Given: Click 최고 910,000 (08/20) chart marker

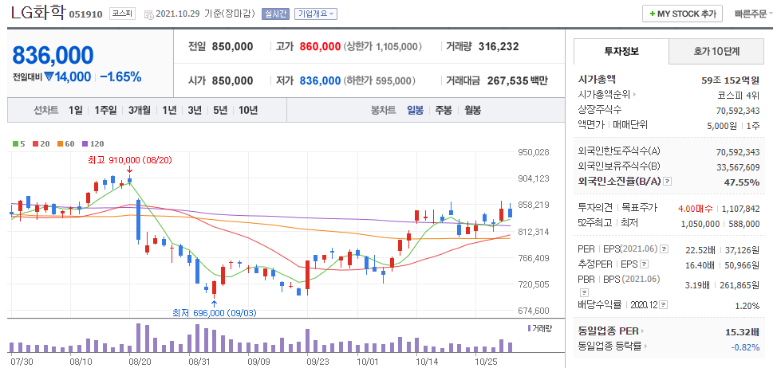Looking at the screenshot, I should pyautogui.click(x=129, y=160).
